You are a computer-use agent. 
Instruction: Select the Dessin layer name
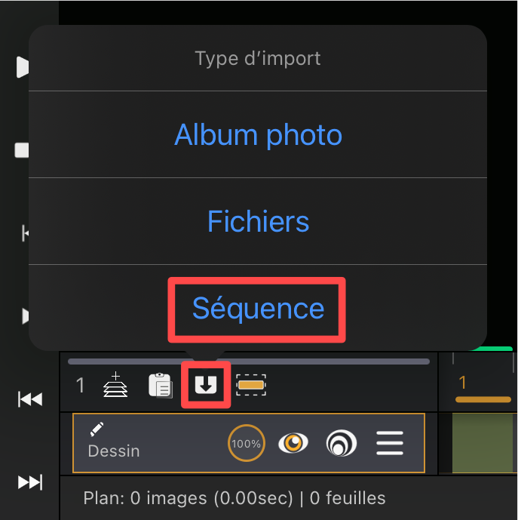[114, 451]
